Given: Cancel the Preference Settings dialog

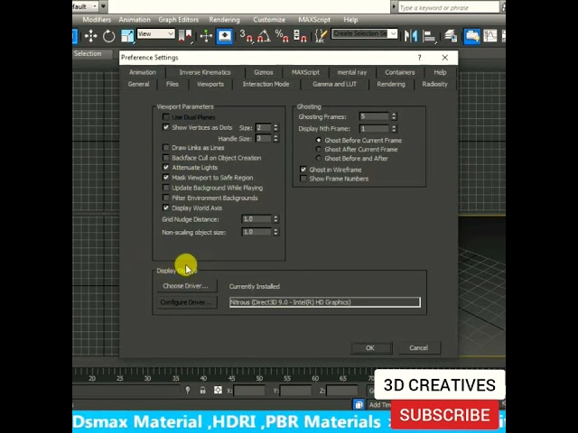Looking at the screenshot, I should click(419, 348).
